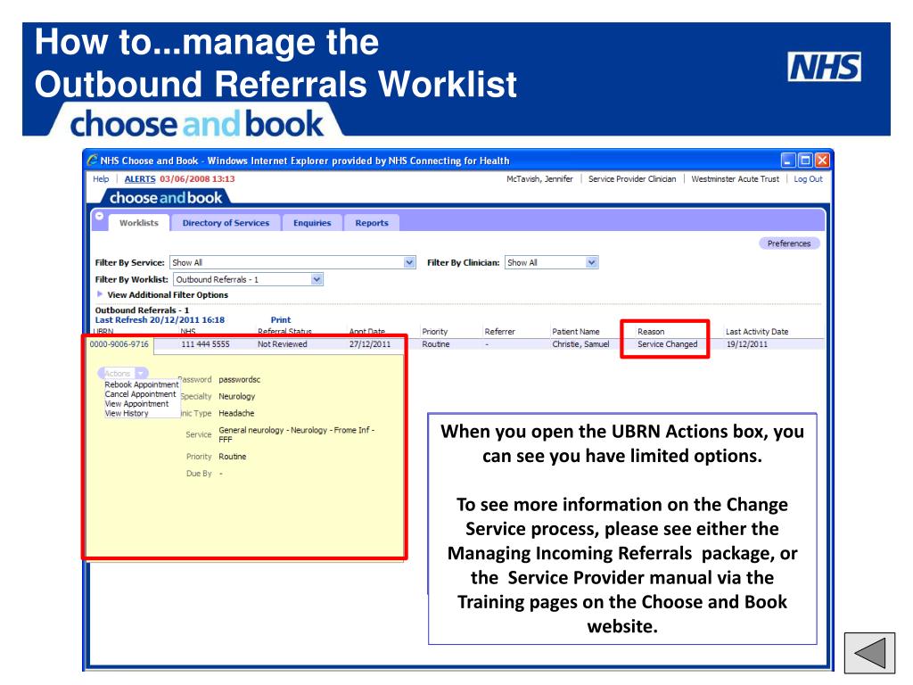The height and width of the screenshot is (685, 913).
Task: Click Service Provider Clinician role text
Action: 632,178
